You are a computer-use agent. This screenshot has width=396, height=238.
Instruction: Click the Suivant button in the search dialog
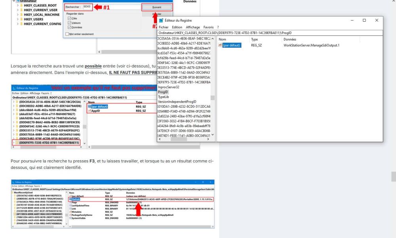pyautogui.click(x=156, y=7)
